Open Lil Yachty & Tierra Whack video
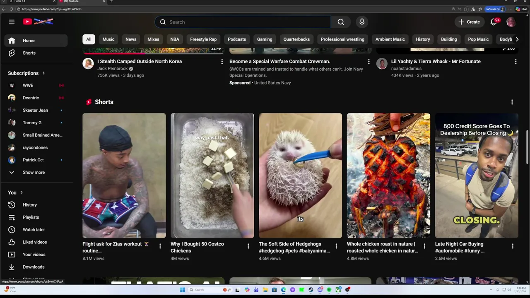 pos(436,61)
